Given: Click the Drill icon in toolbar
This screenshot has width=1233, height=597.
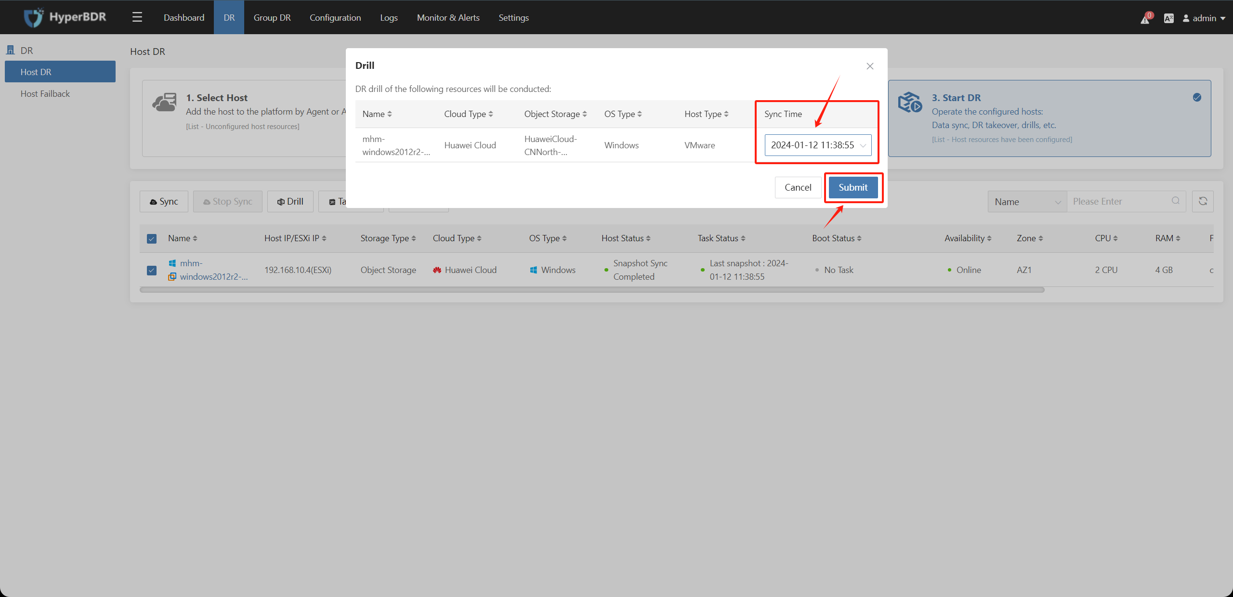Looking at the screenshot, I should [x=291, y=201].
